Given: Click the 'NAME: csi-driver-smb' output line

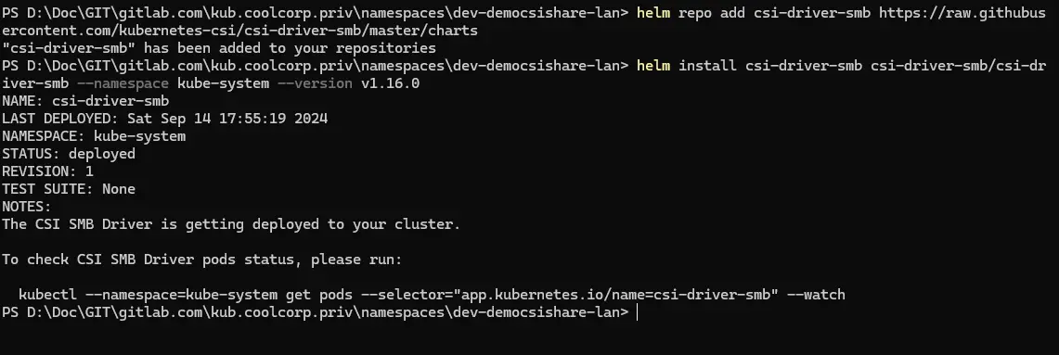Looking at the screenshot, I should coord(85,100).
